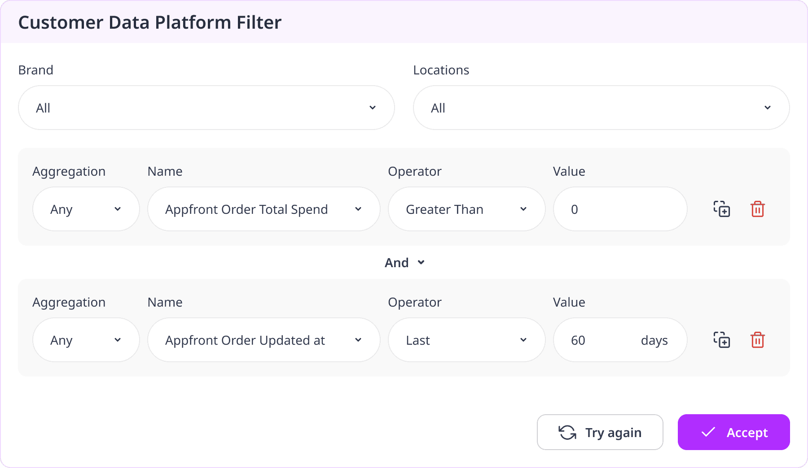Open Appfront Order Updated at name dropdown
The height and width of the screenshot is (468, 808).
coord(263,340)
